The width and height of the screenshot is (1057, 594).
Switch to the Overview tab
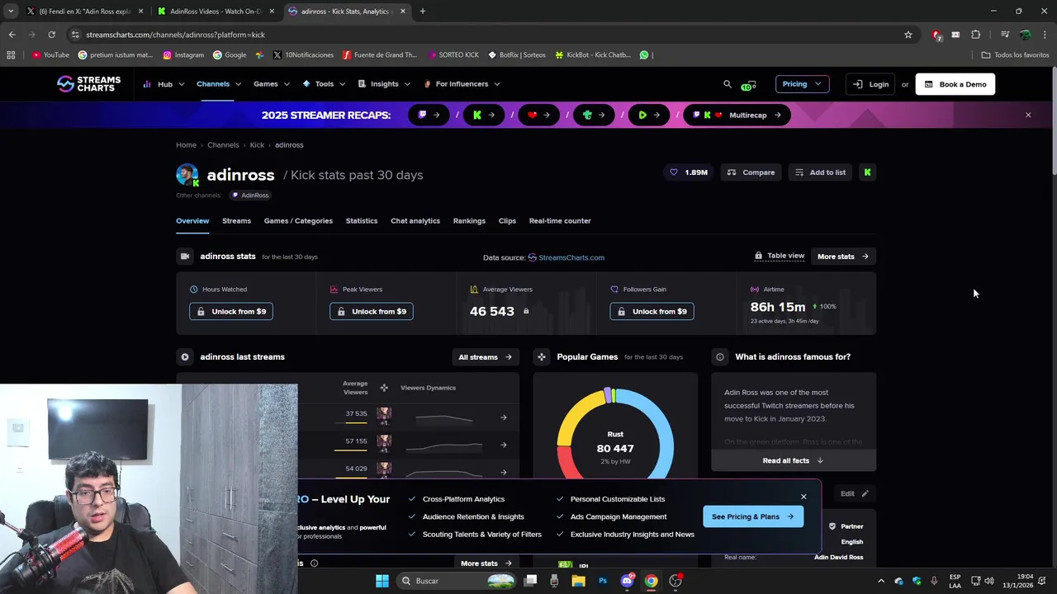click(192, 221)
